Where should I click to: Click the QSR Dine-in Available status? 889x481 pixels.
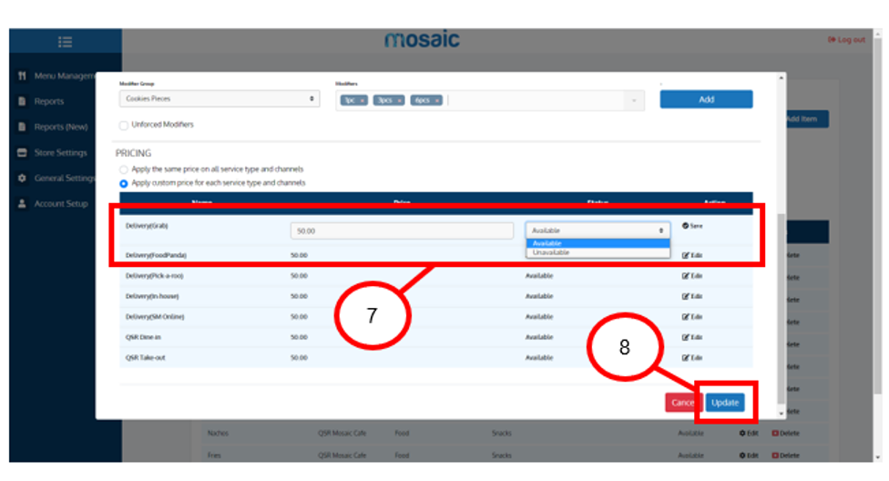click(x=539, y=337)
